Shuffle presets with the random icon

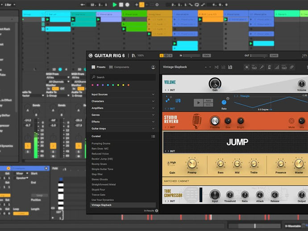216,67
